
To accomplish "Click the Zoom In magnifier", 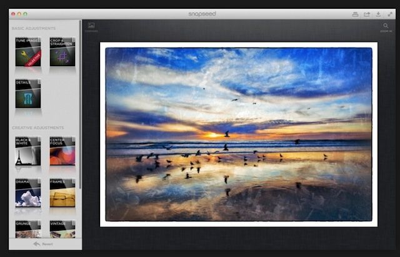I will (x=386, y=26).
